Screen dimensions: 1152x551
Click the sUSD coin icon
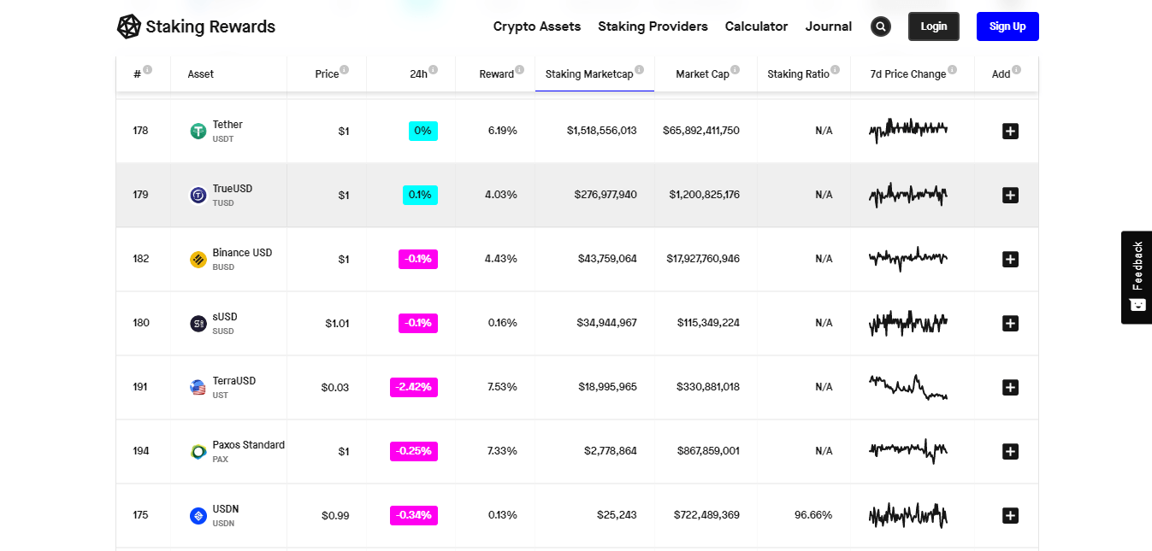[x=198, y=323]
